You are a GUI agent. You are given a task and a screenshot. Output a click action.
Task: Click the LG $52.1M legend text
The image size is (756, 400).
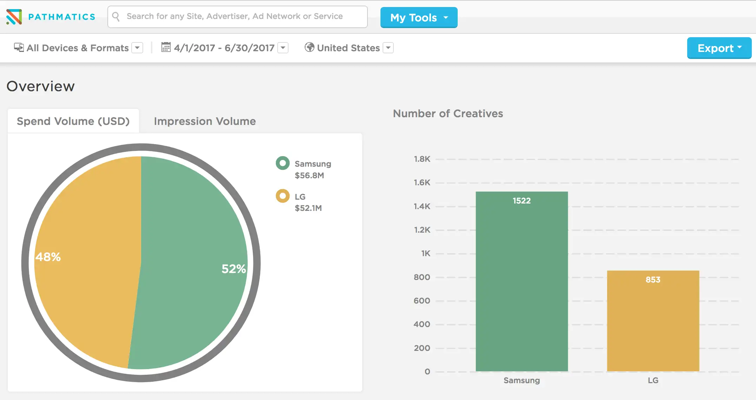[x=308, y=202]
